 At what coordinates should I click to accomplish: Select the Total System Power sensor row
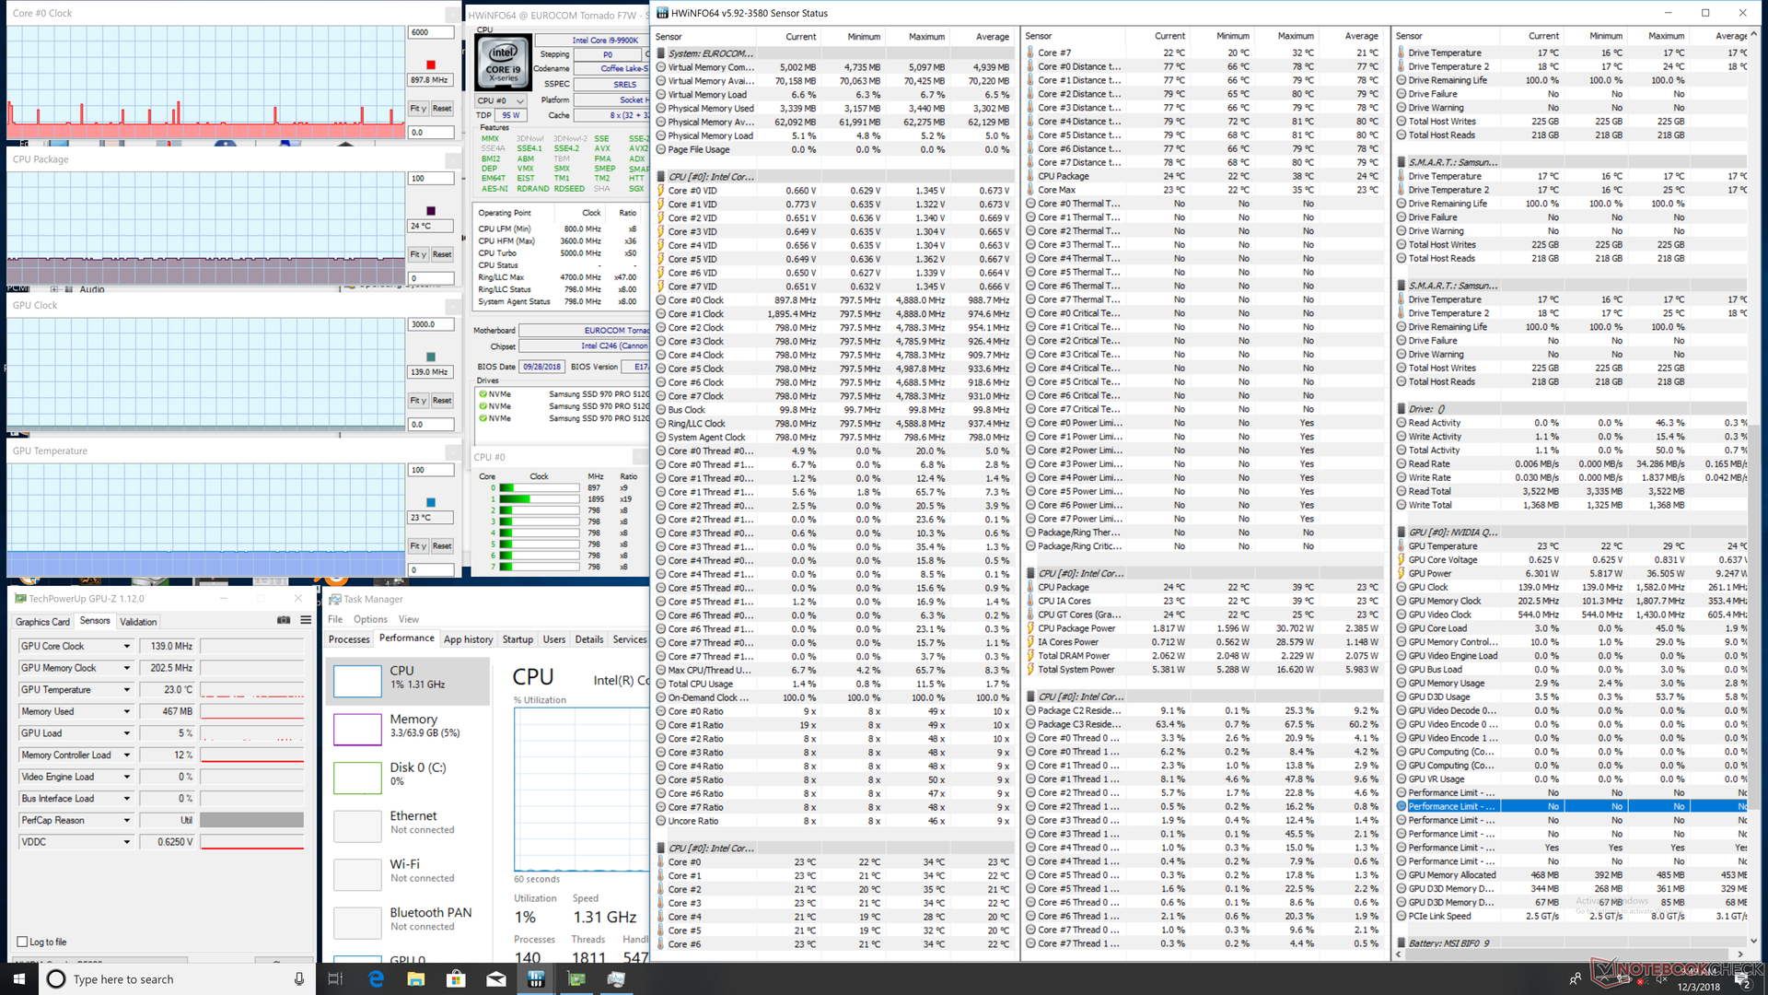pyautogui.click(x=1204, y=670)
